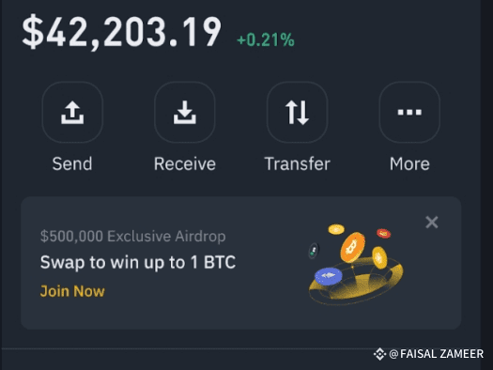The width and height of the screenshot is (493, 370).
Task: Click the More label
Action: pos(409,163)
